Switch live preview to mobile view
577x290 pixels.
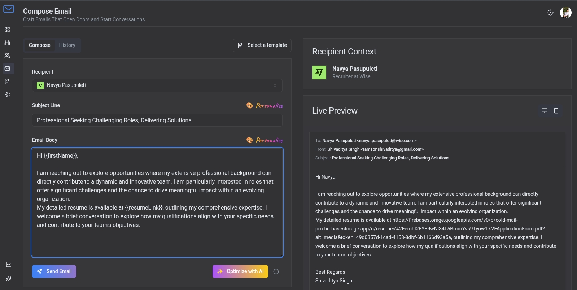pos(556,111)
